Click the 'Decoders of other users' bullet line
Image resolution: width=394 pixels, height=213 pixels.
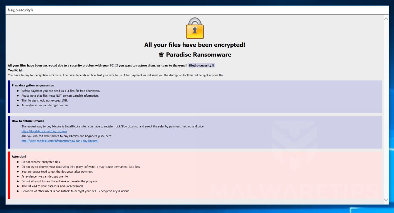tap(75, 191)
